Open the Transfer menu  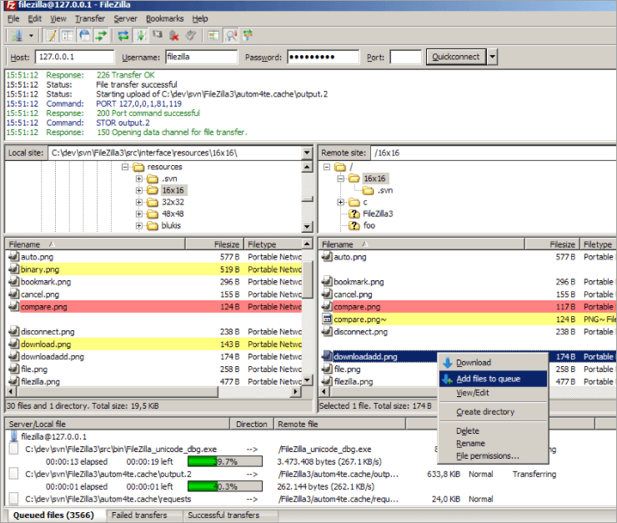pos(90,18)
